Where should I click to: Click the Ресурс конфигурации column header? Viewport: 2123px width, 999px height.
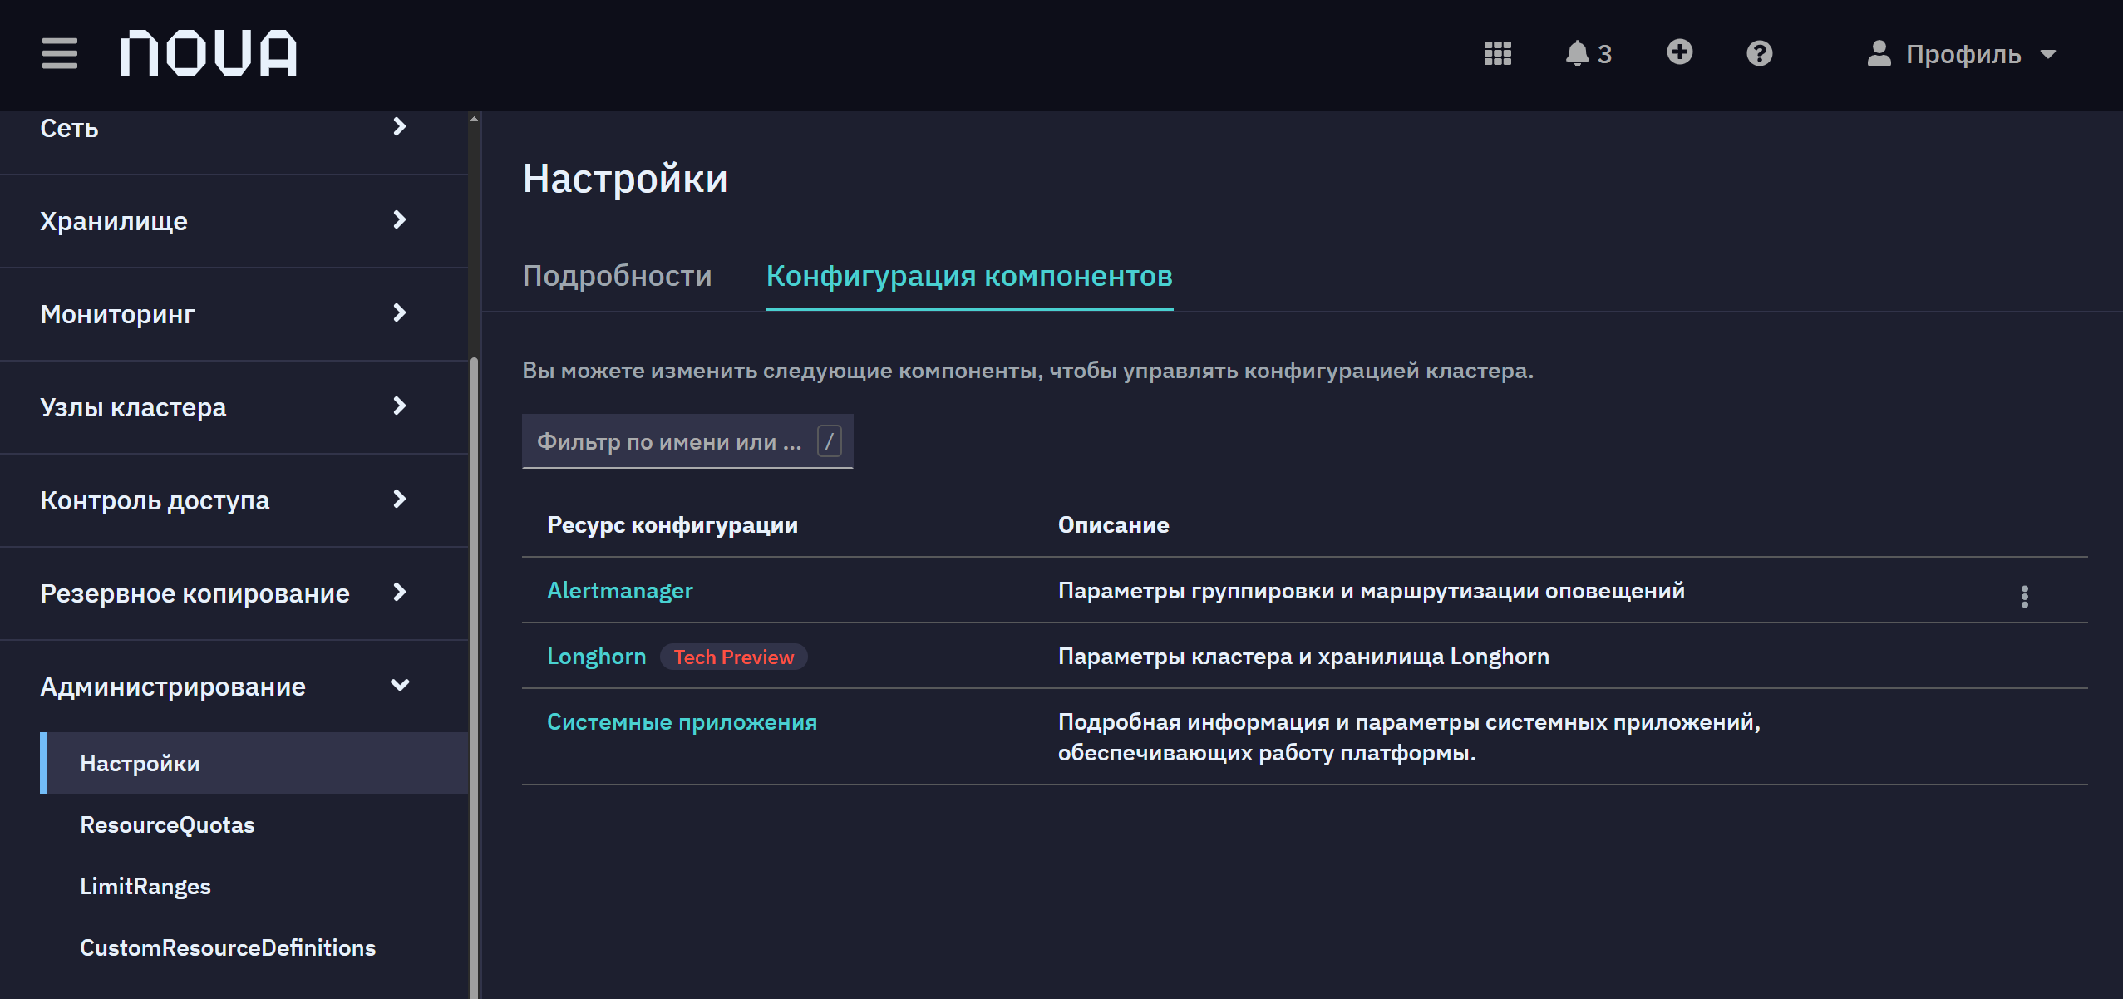672,524
